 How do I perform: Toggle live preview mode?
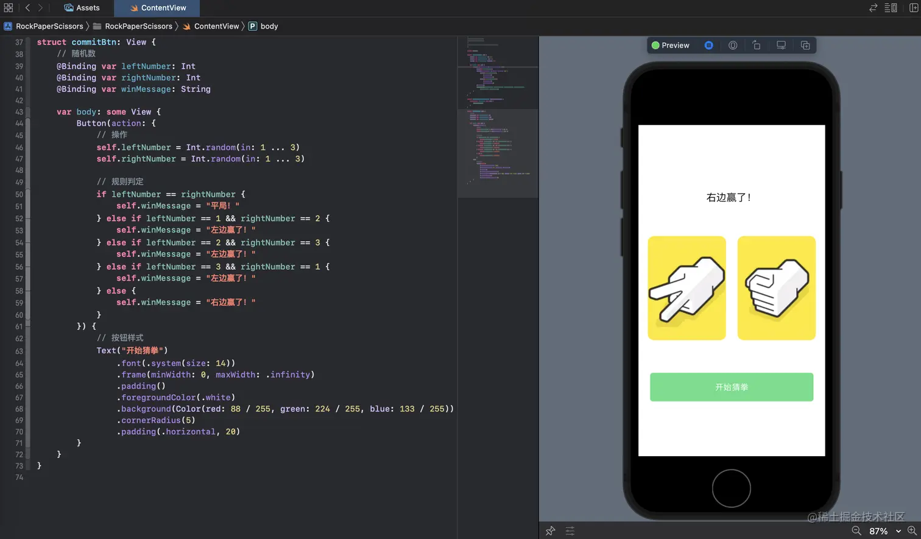coord(709,45)
